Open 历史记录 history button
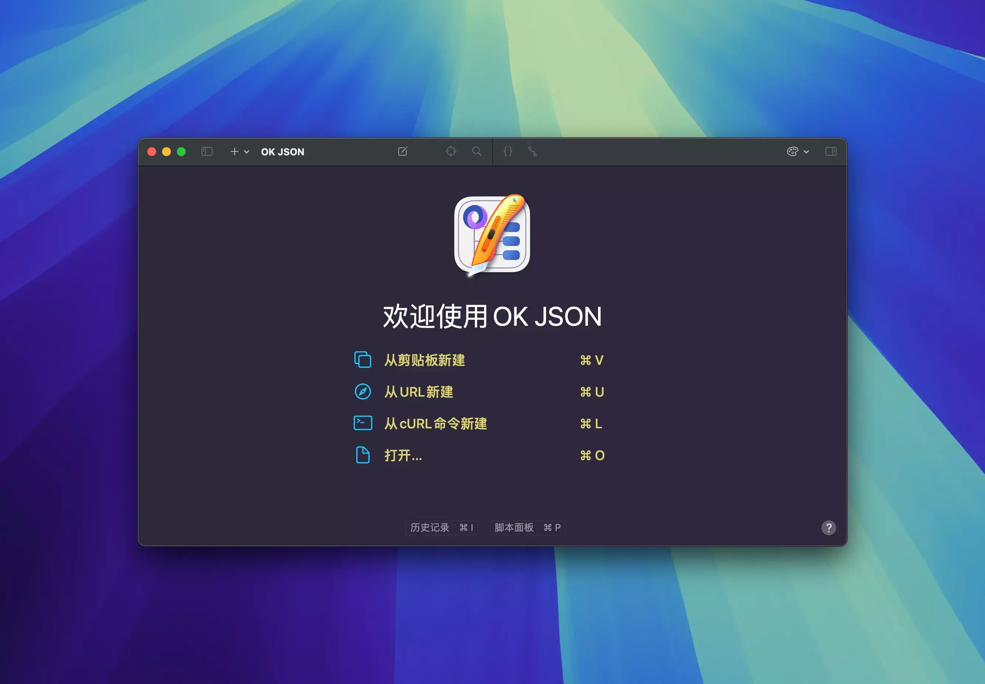 click(442, 528)
